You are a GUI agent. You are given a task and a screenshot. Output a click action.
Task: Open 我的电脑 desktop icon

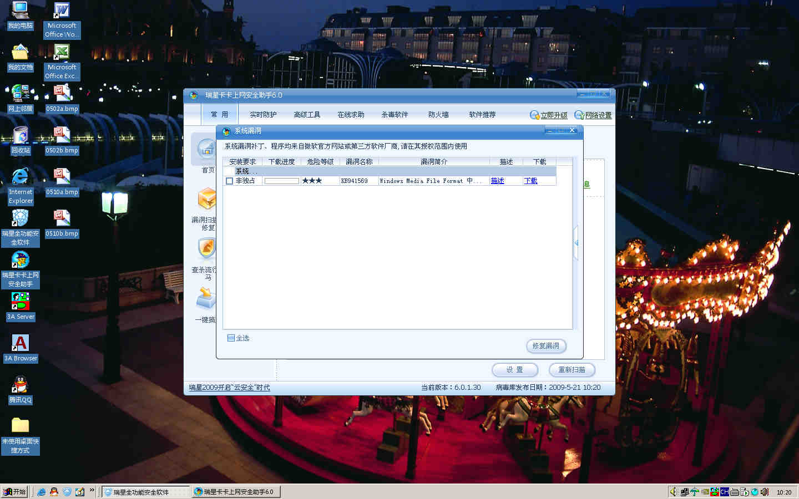coord(21,16)
